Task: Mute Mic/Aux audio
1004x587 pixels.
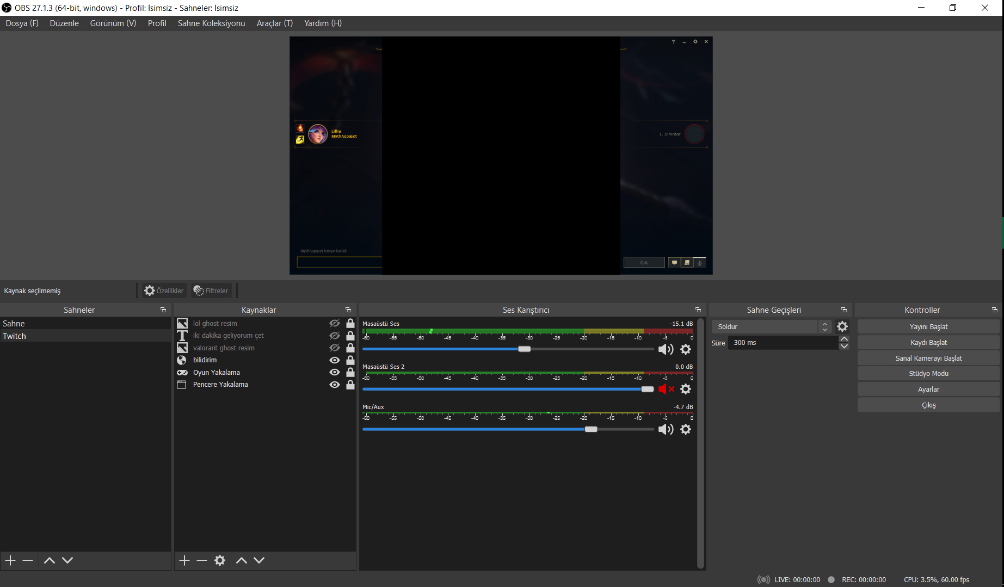Action: tap(666, 429)
